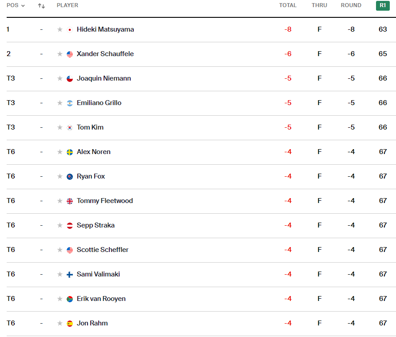Click the Sweden flag beside Alex Noren
The width and height of the screenshot is (396, 337).
click(70, 152)
